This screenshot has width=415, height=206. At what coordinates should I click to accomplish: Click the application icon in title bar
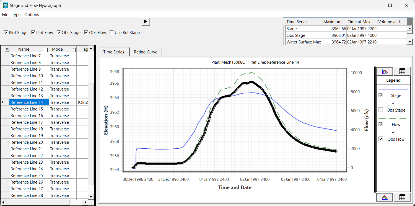(5, 5)
